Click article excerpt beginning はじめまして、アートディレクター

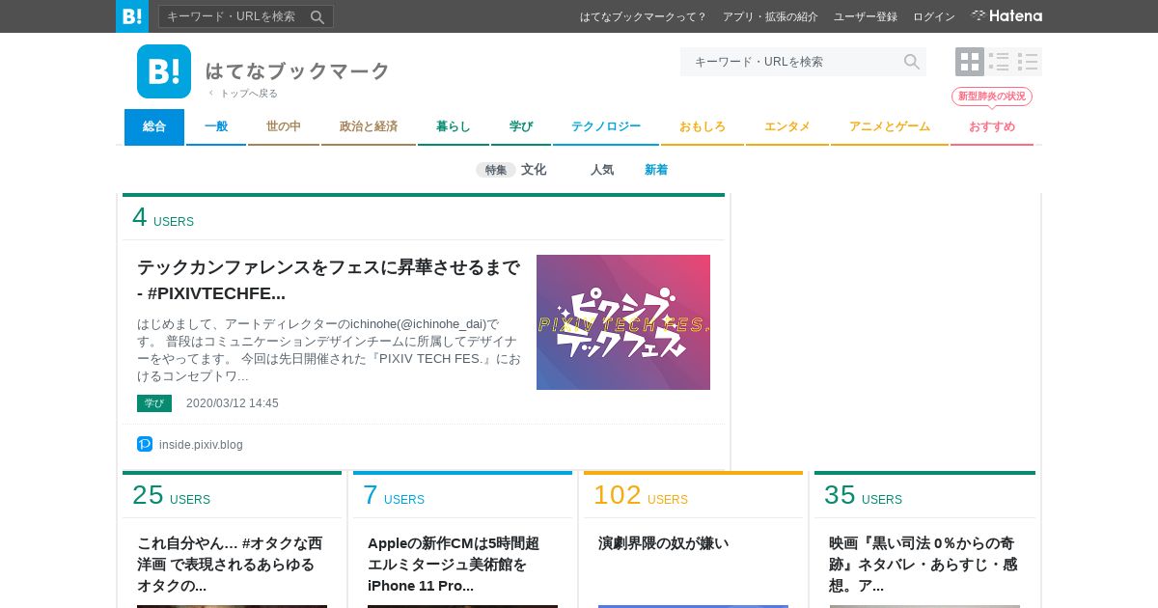click(329, 350)
